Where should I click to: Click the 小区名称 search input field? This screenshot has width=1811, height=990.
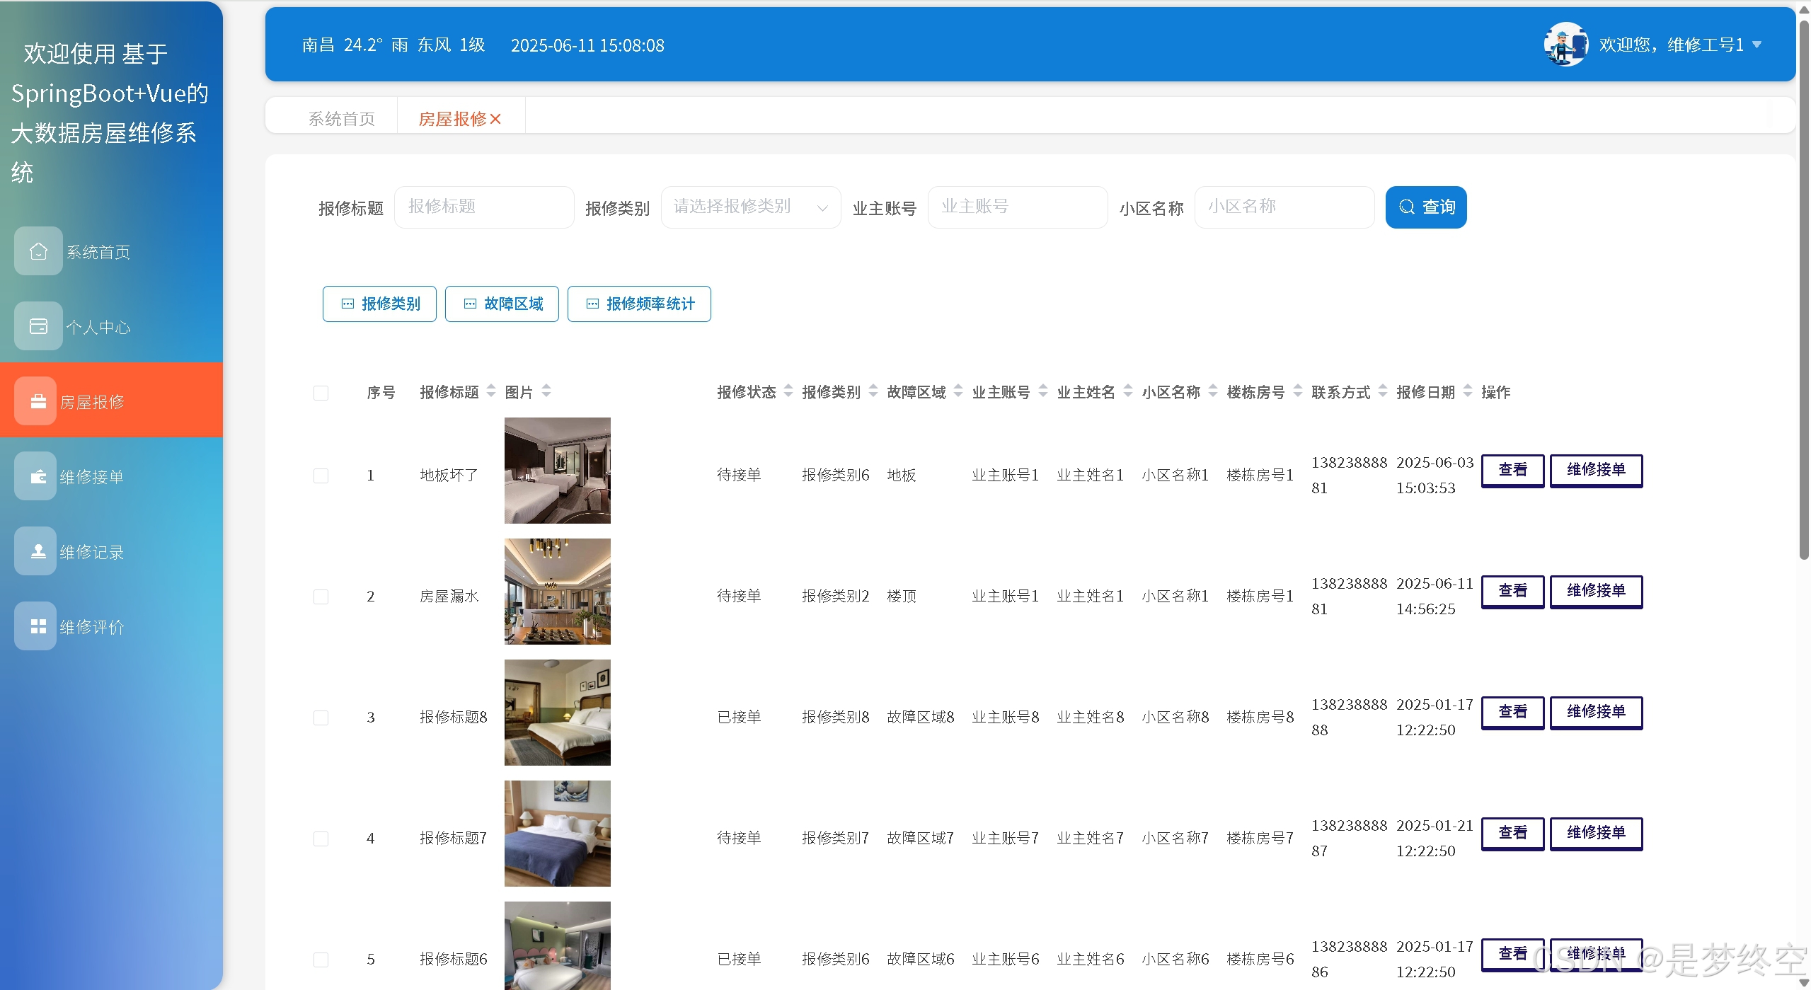[1284, 207]
